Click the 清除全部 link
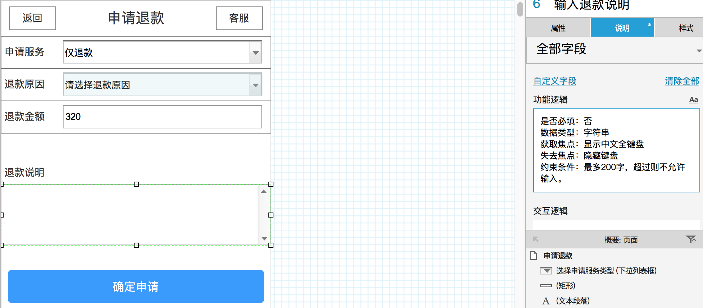This screenshot has width=703, height=308. click(682, 81)
